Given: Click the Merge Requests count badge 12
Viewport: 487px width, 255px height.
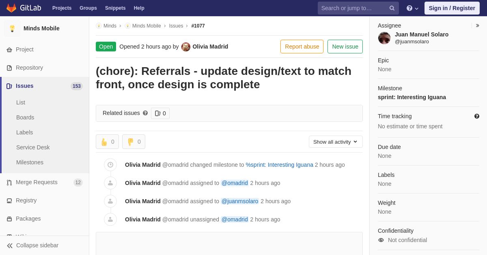Looking at the screenshot, I should click(78, 183).
